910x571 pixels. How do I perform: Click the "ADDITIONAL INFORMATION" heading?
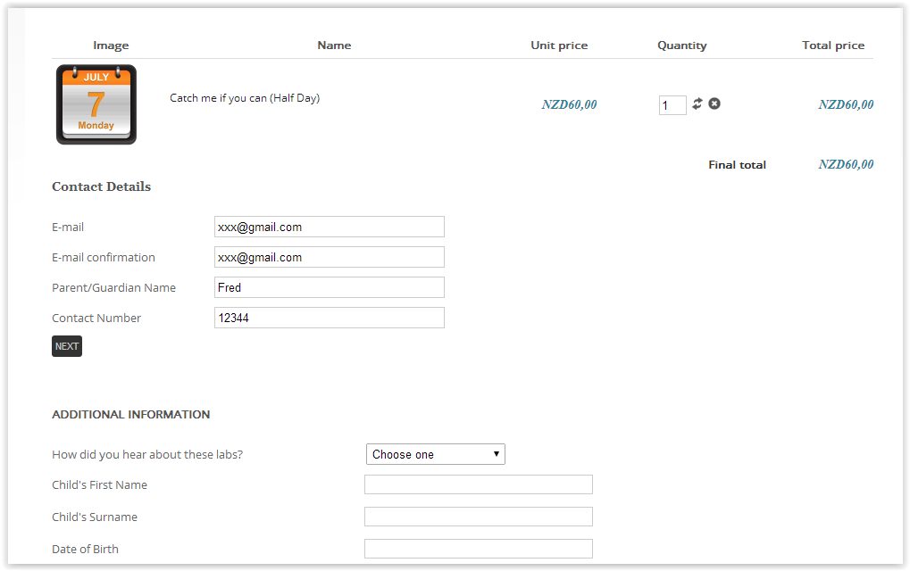coord(131,414)
